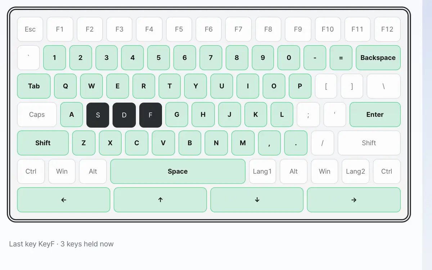
Task: Click the Esc key
Action: coord(30,29)
